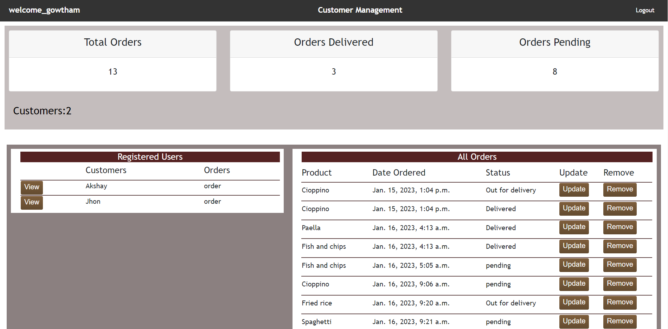Viewport: 668px width, 329px height.
Task: Update the pending Cioppino order
Action: [574, 284]
